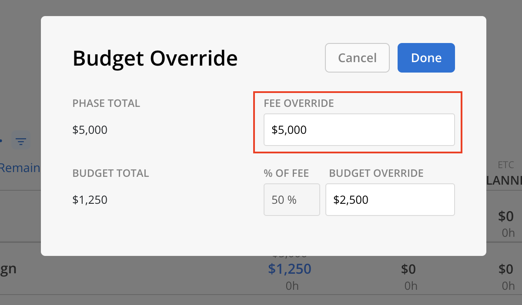Screen dimensions: 522x305
Task: Click the Budget Override dialog title
Action: click(x=155, y=58)
